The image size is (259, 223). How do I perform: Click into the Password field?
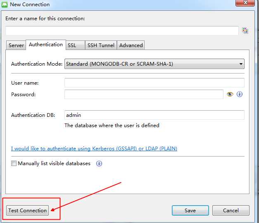click(x=144, y=94)
